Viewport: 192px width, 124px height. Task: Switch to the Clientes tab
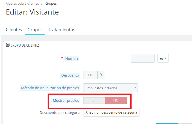14,30
